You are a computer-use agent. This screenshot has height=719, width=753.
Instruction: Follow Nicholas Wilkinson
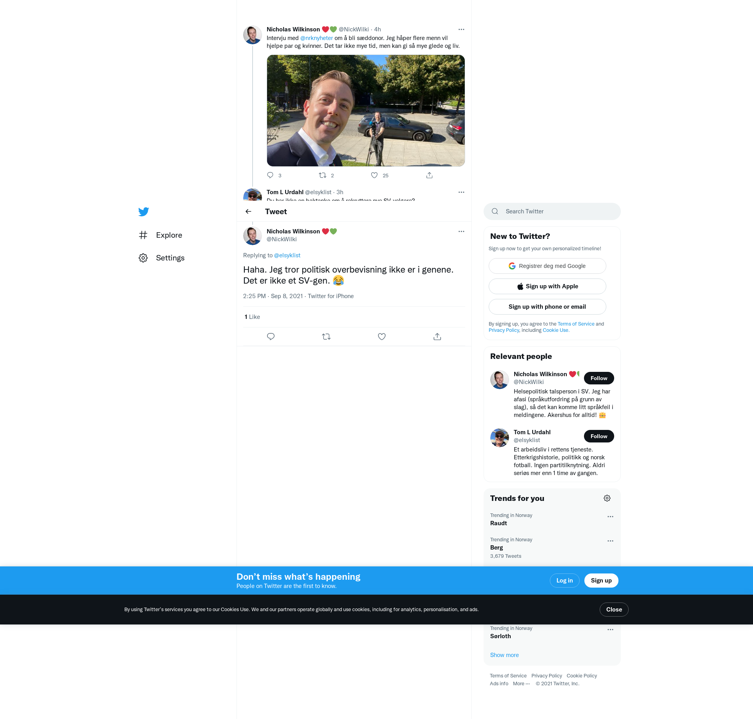(x=599, y=378)
